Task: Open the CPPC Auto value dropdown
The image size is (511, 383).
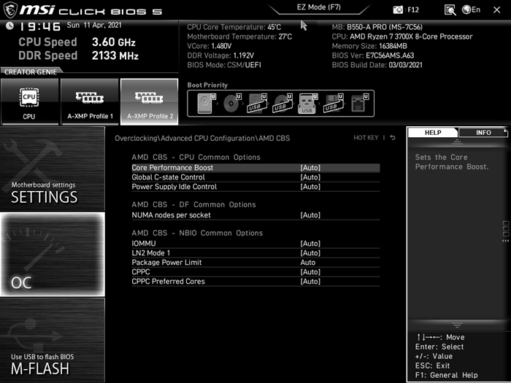Action: pos(310,272)
